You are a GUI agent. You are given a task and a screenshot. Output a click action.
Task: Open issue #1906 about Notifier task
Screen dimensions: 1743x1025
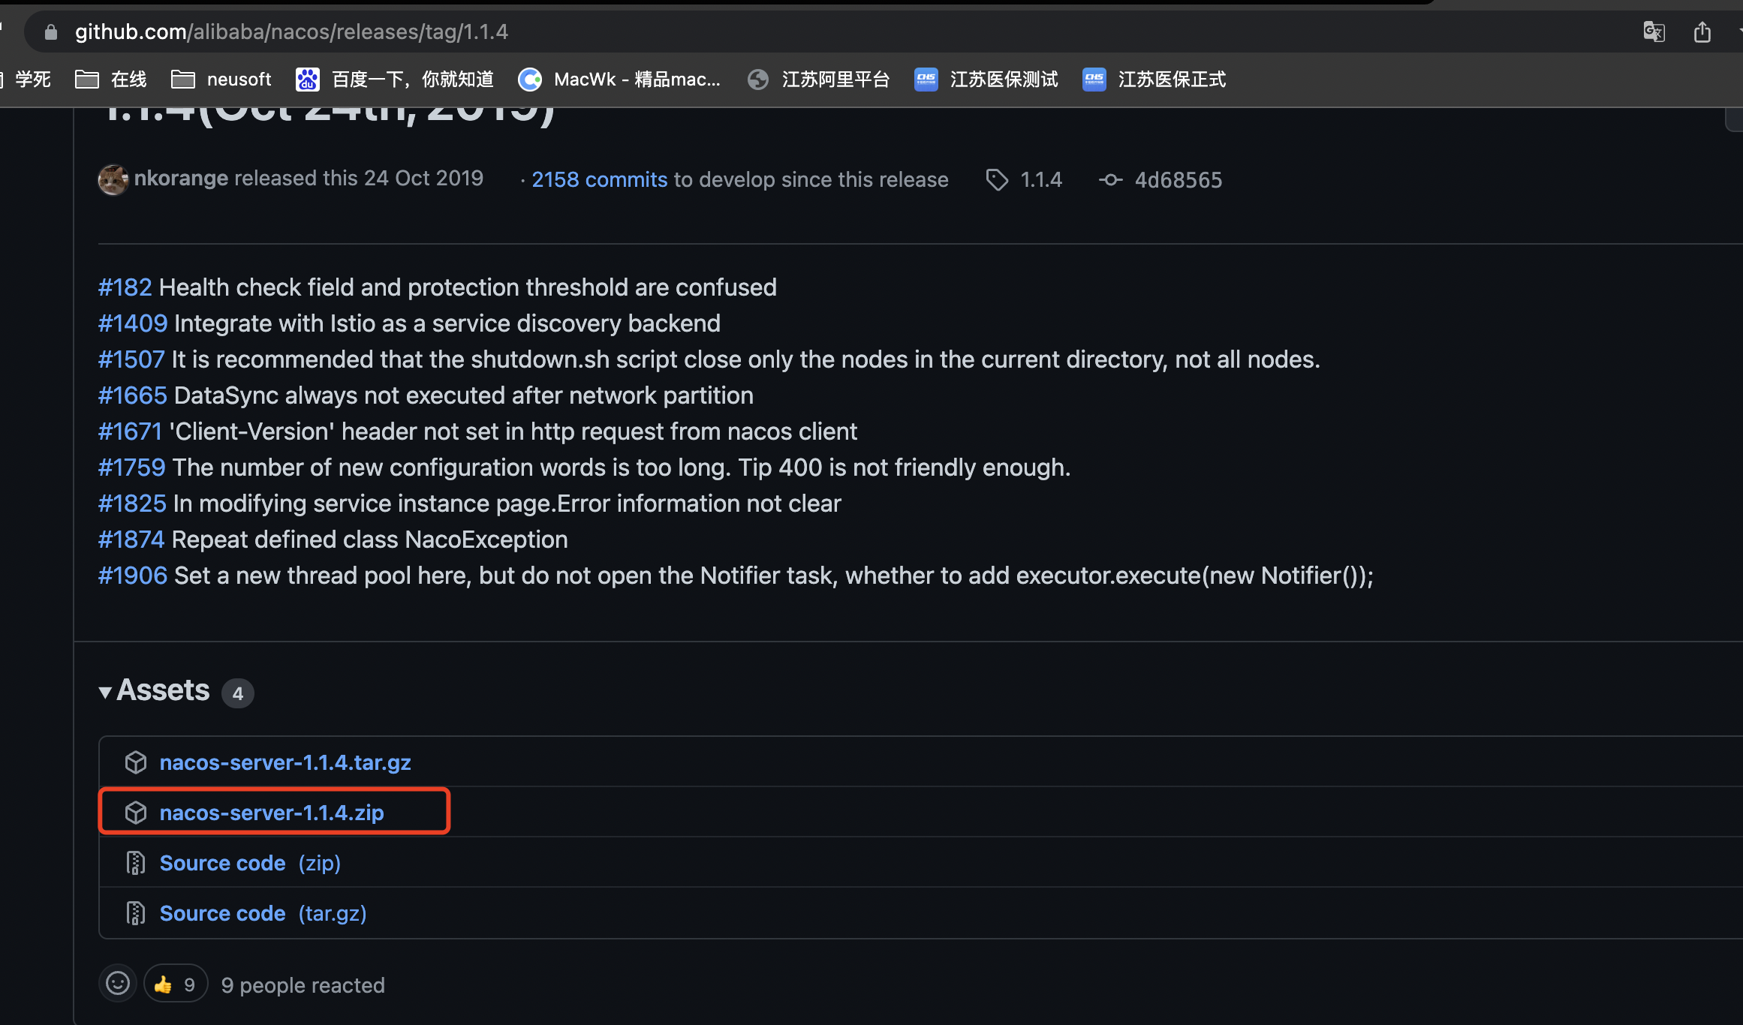133,576
